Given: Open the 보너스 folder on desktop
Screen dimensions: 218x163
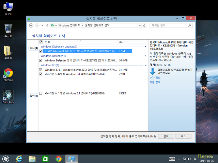Looking at the screenshot, I should pyautogui.click(x=8, y=52).
